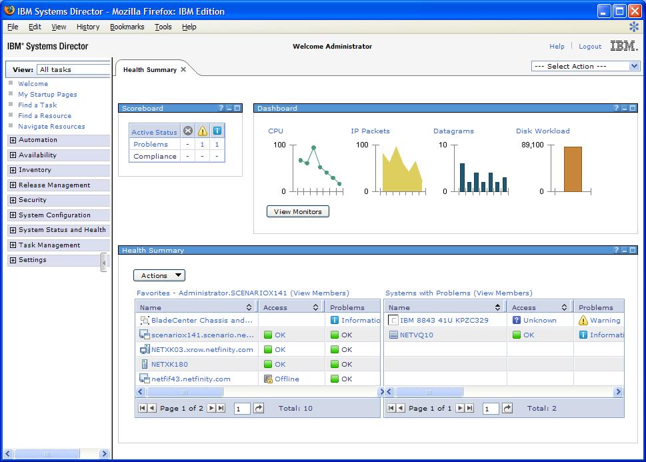
Task: Go to next page in Systems with Problems table
Action: 460,408
